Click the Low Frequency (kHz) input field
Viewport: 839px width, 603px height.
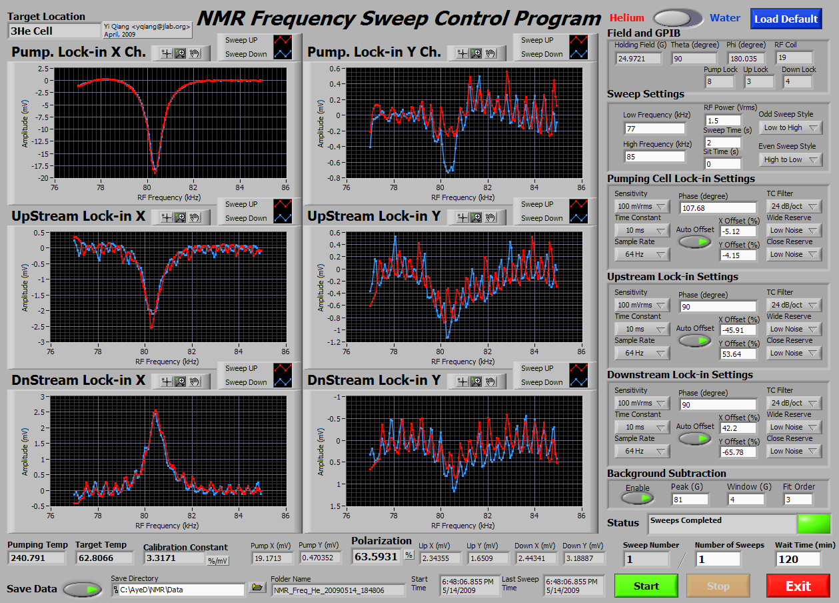654,128
